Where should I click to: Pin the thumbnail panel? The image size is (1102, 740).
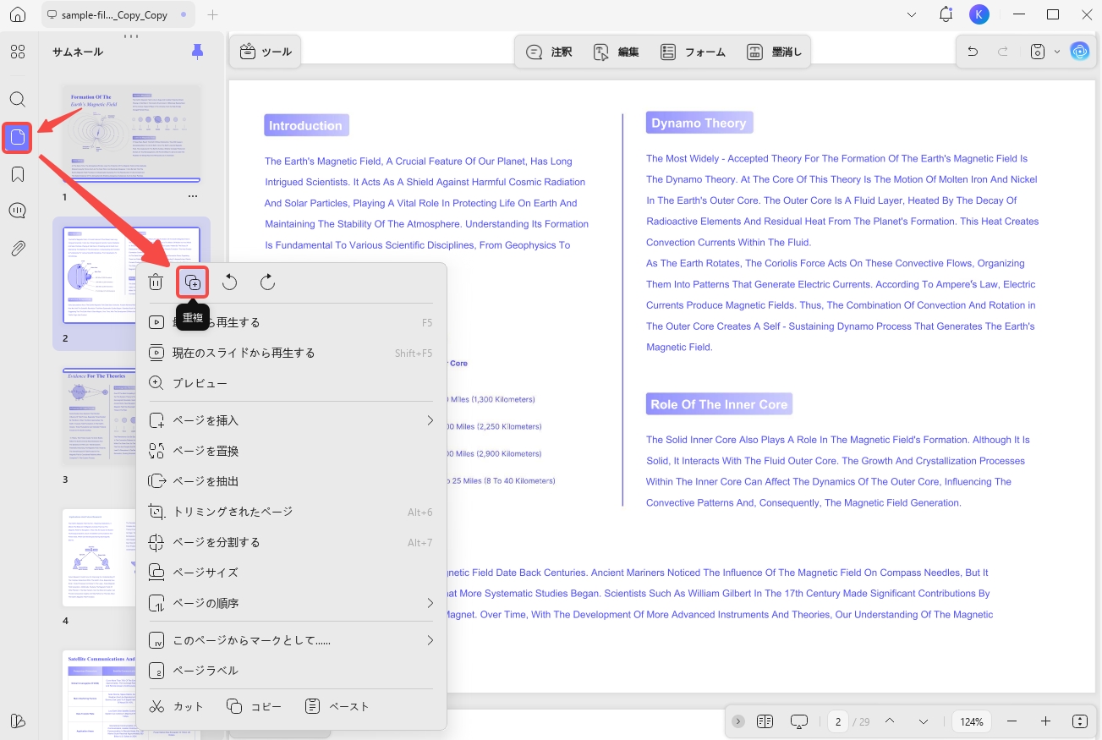point(197,52)
